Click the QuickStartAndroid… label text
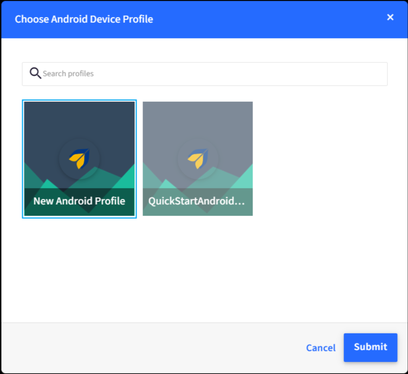Image resolution: width=408 pixels, height=374 pixels. [x=197, y=201]
